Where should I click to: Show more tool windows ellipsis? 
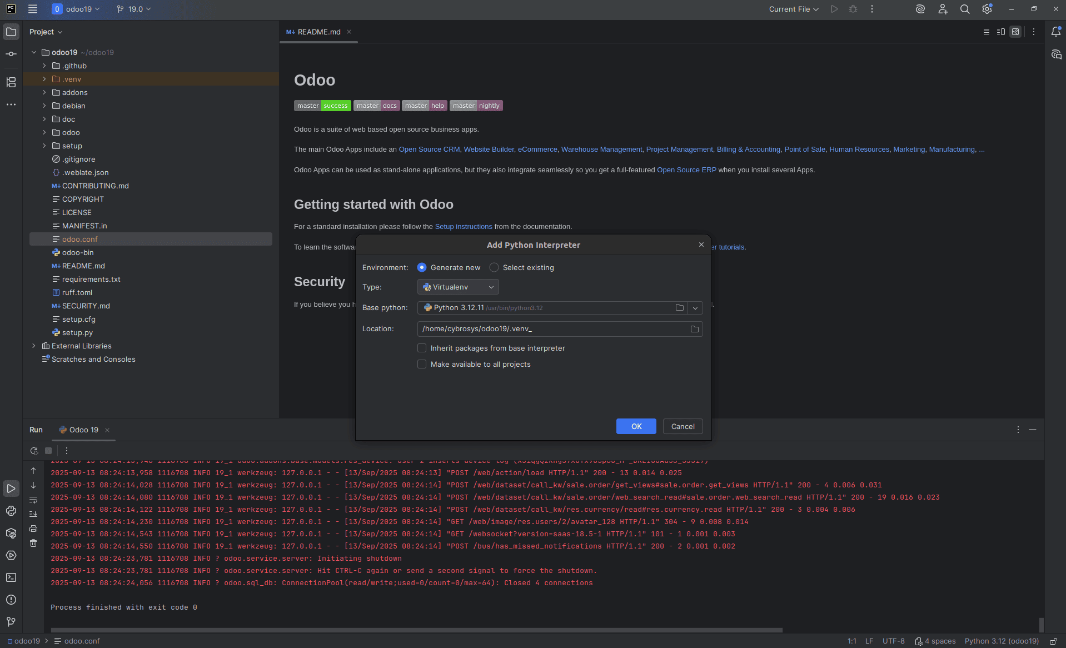point(11,104)
